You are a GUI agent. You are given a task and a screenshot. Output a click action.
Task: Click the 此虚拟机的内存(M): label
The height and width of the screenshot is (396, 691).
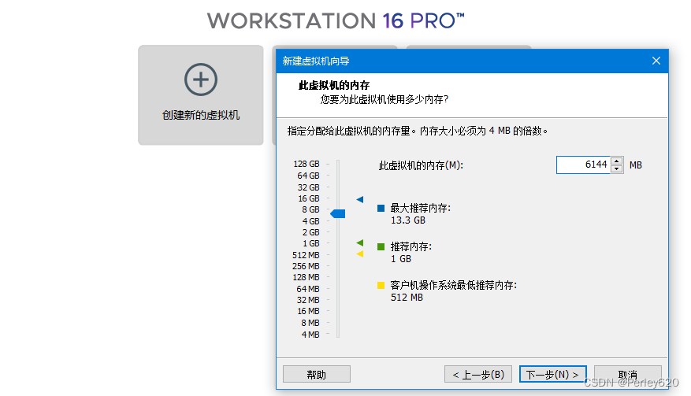tap(421, 165)
